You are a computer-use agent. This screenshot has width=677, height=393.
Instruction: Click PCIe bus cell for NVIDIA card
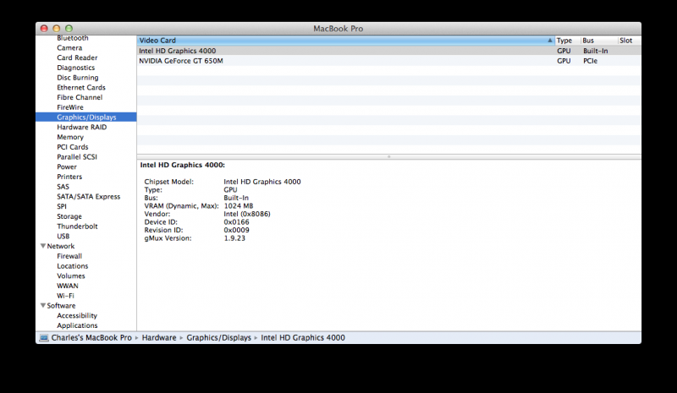(590, 61)
